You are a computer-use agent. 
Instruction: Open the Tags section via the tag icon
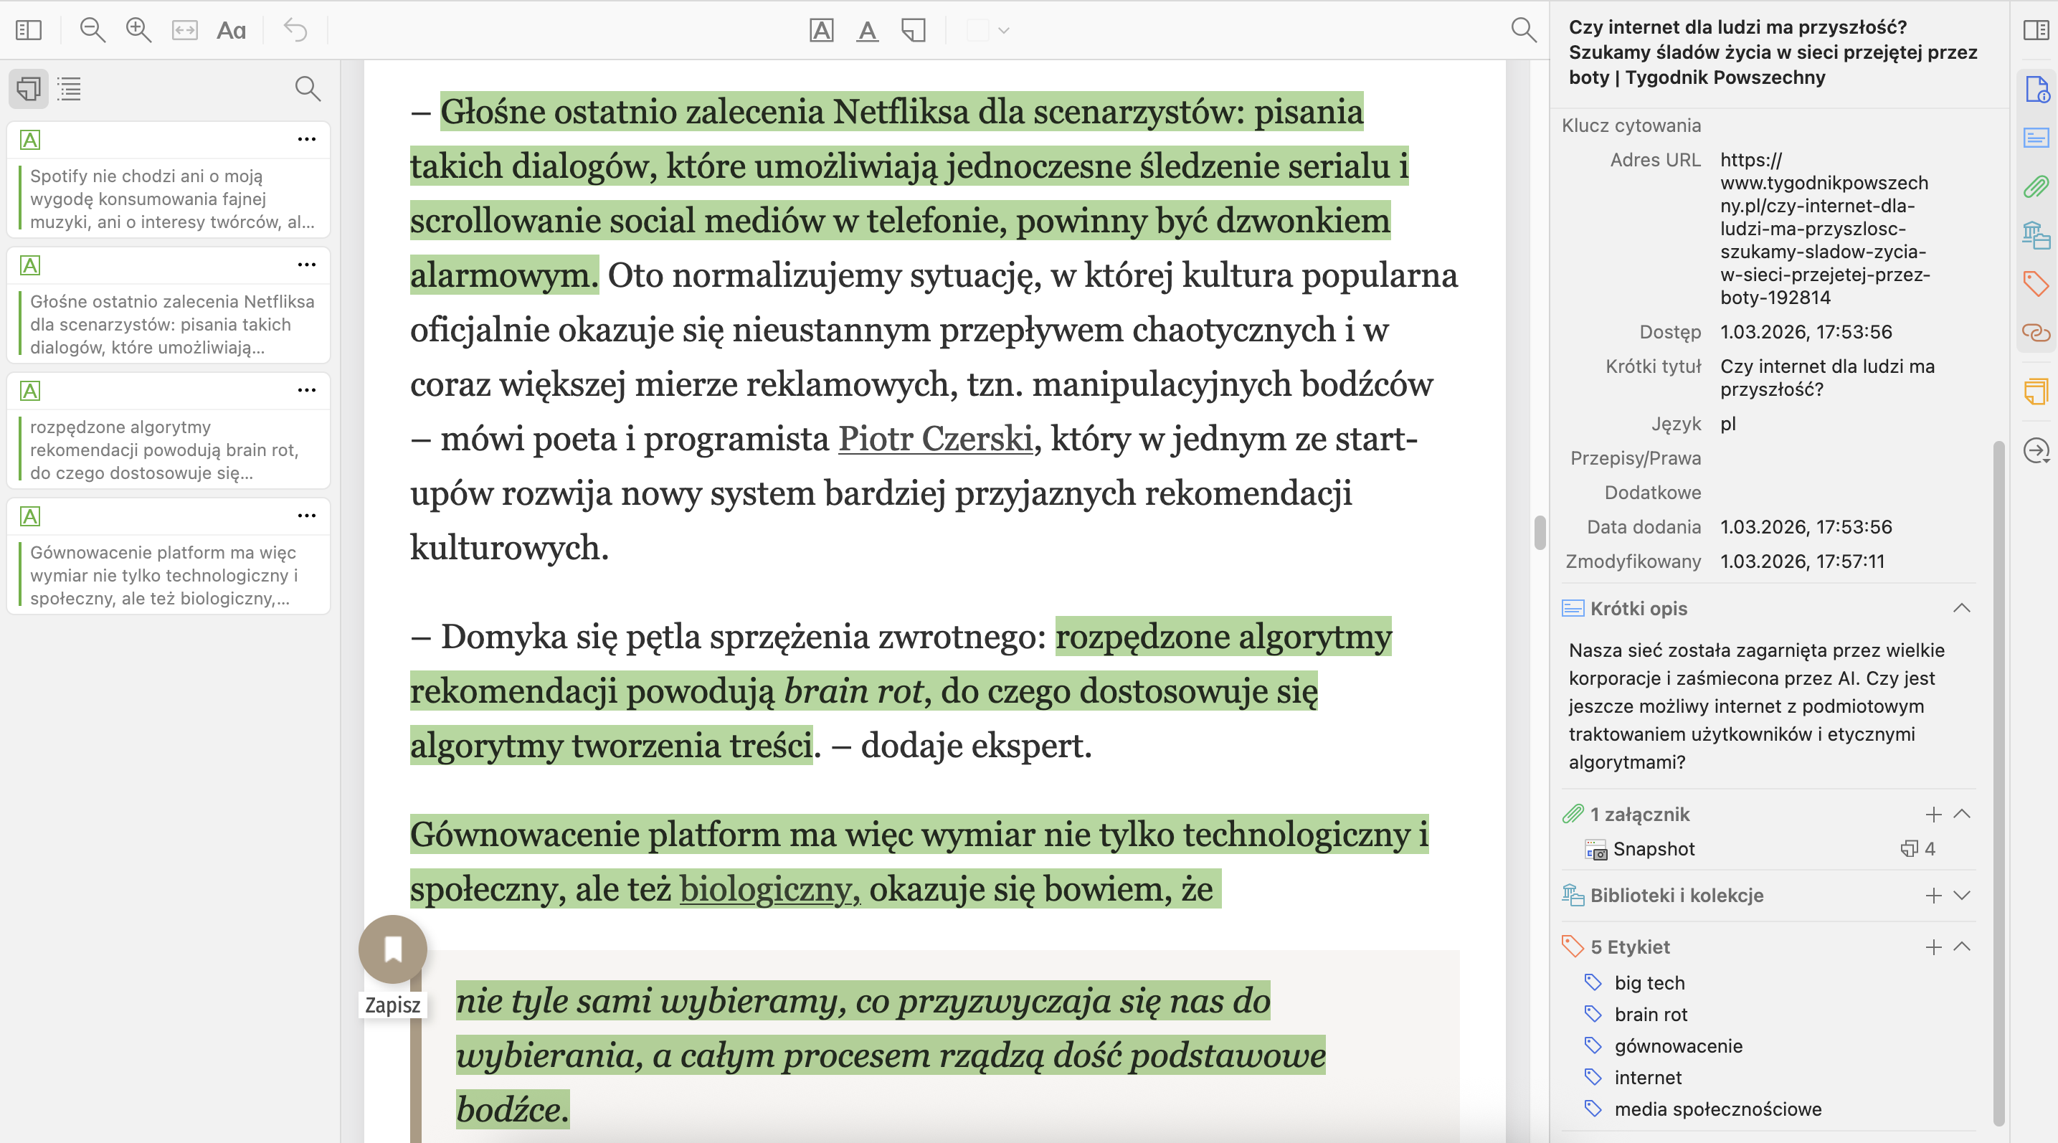tap(2036, 283)
